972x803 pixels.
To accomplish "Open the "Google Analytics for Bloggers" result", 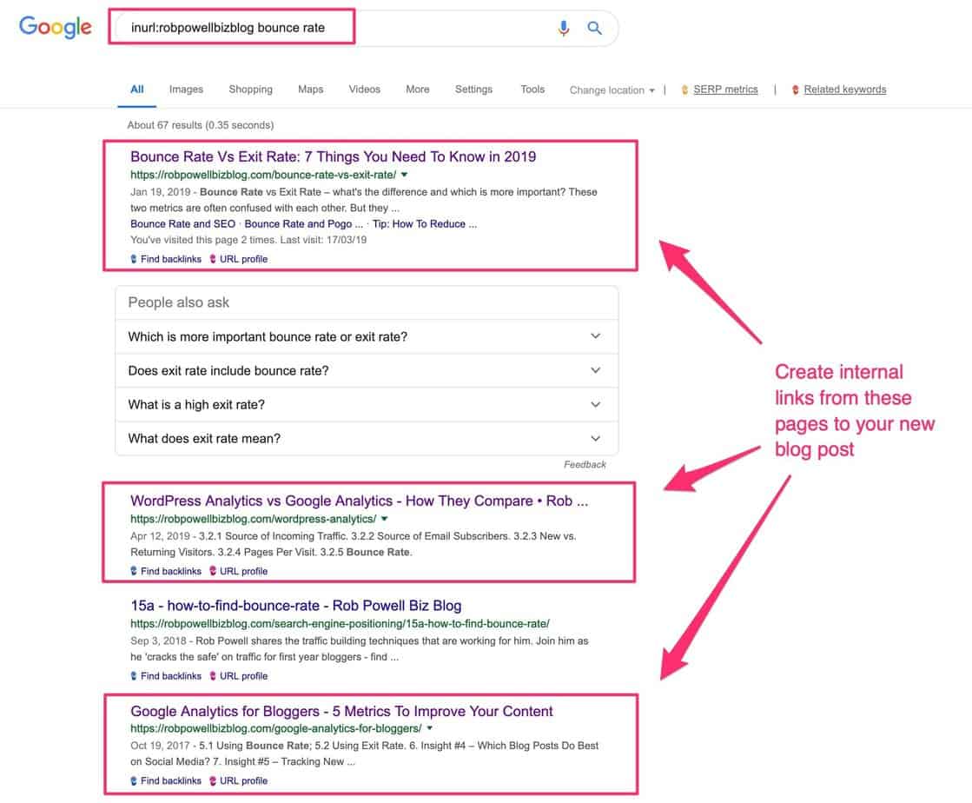I will [x=341, y=710].
